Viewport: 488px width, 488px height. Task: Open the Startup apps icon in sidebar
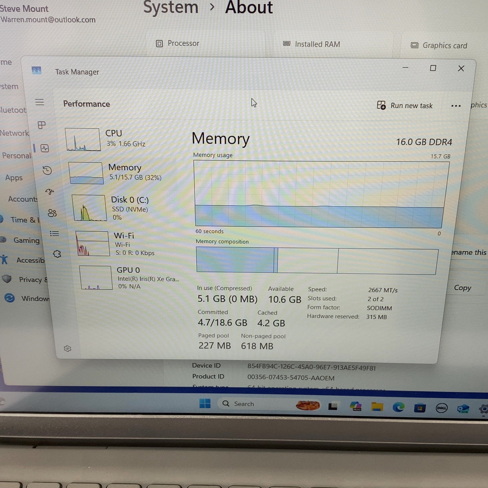(50, 192)
